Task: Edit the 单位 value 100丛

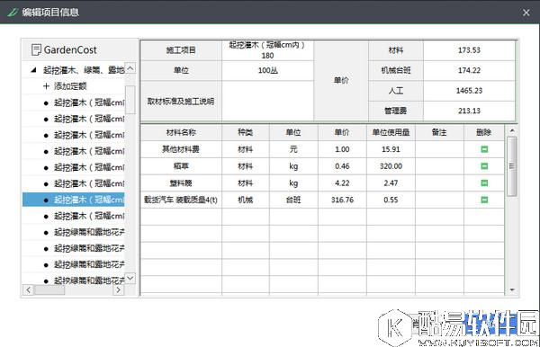Action: (x=267, y=70)
